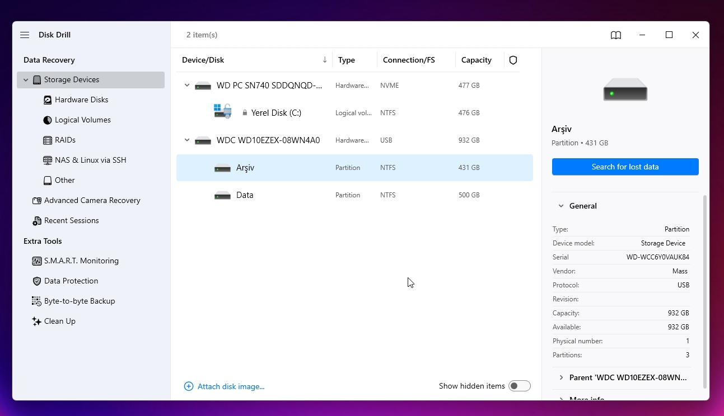Viewport: 724px width, 416px height.
Task: Select the Data partition row
Action: [354, 195]
